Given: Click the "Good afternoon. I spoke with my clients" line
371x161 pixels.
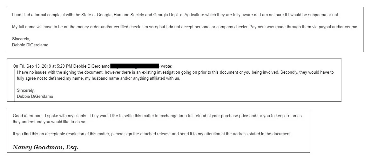Looking at the screenshot, I should point(157,116).
